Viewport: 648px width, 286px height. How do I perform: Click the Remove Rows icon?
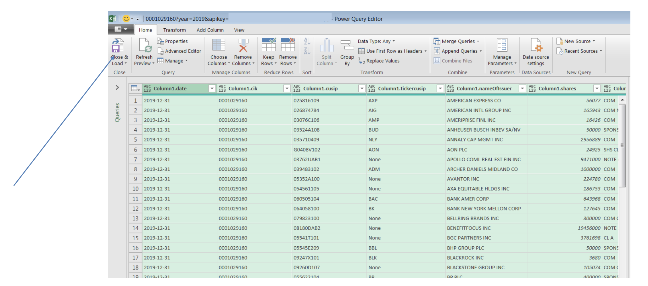tap(288, 45)
